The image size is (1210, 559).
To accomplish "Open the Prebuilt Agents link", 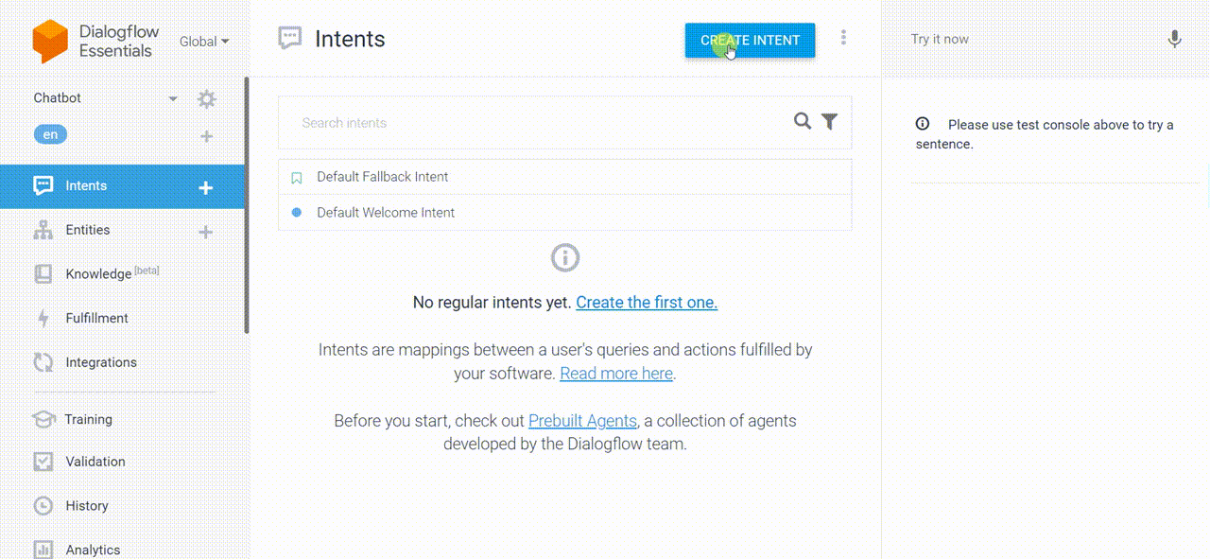I will [x=582, y=421].
